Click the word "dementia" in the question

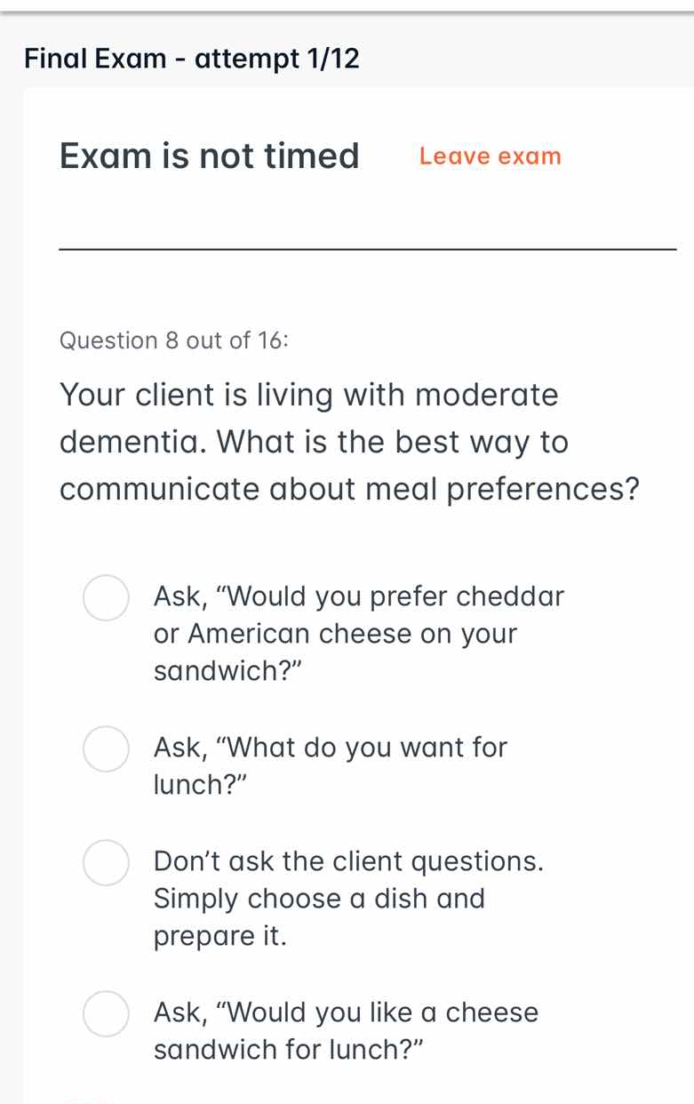click(116, 442)
